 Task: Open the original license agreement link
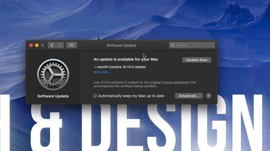170,82
